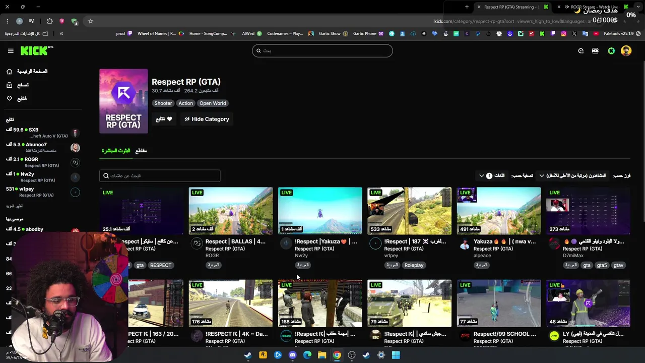This screenshot has height=363, width=645.
Task: Click the gtav tag on D7miMax stream
Action: [x=618, y=265]
